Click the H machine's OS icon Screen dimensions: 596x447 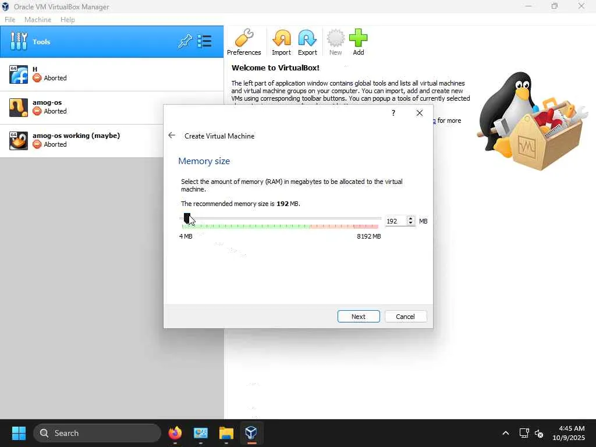tap(19, 74)
